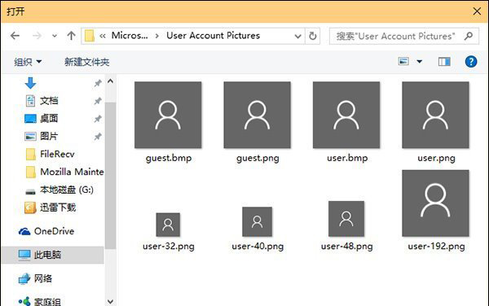Expand the view options dropdown arrow

pyautogui.click(x=420, y=62)
